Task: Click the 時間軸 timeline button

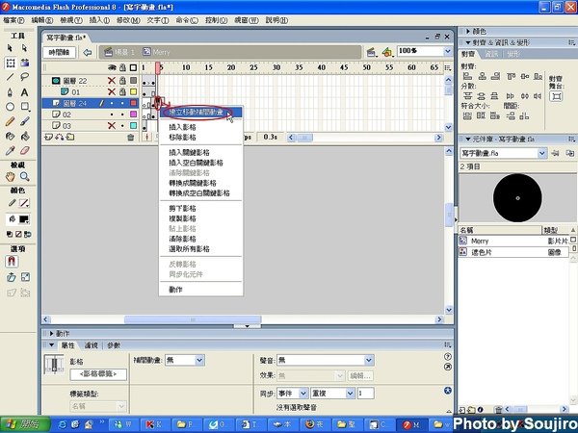Action: tap(59, 52)
